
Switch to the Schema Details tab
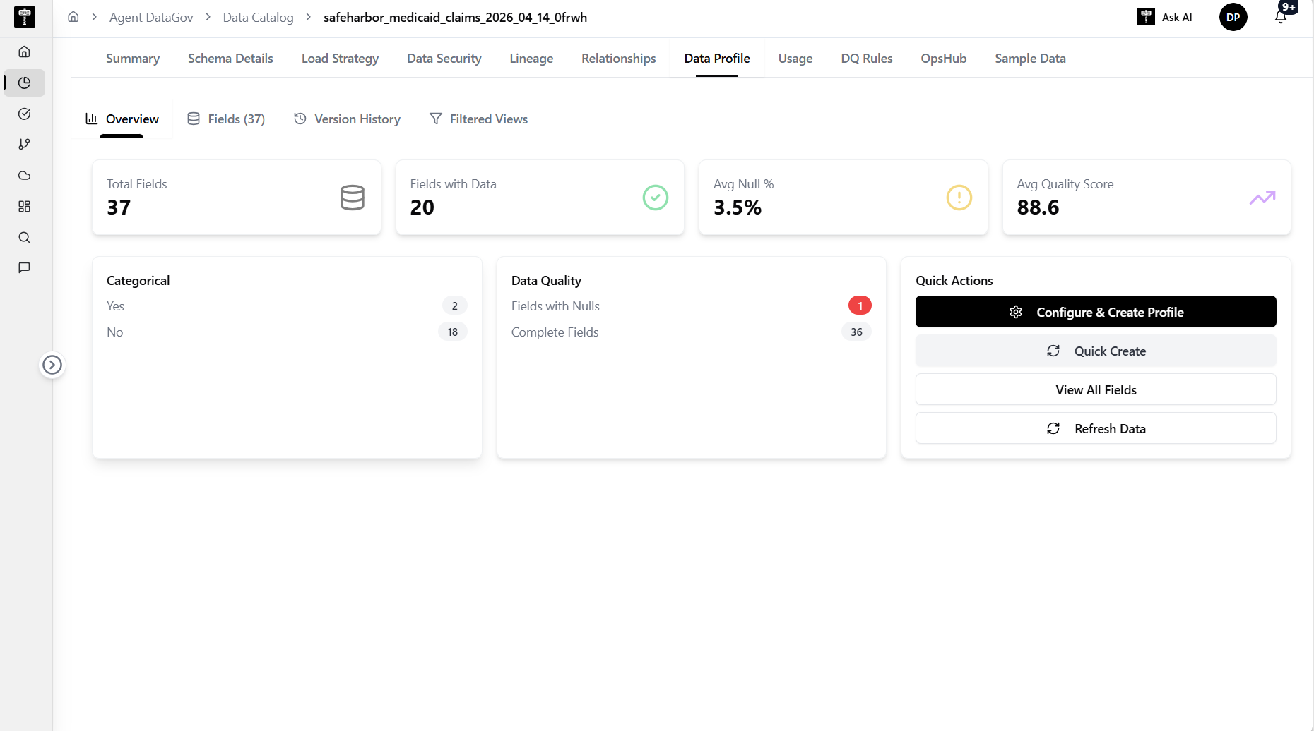click(x=230, y=59)
